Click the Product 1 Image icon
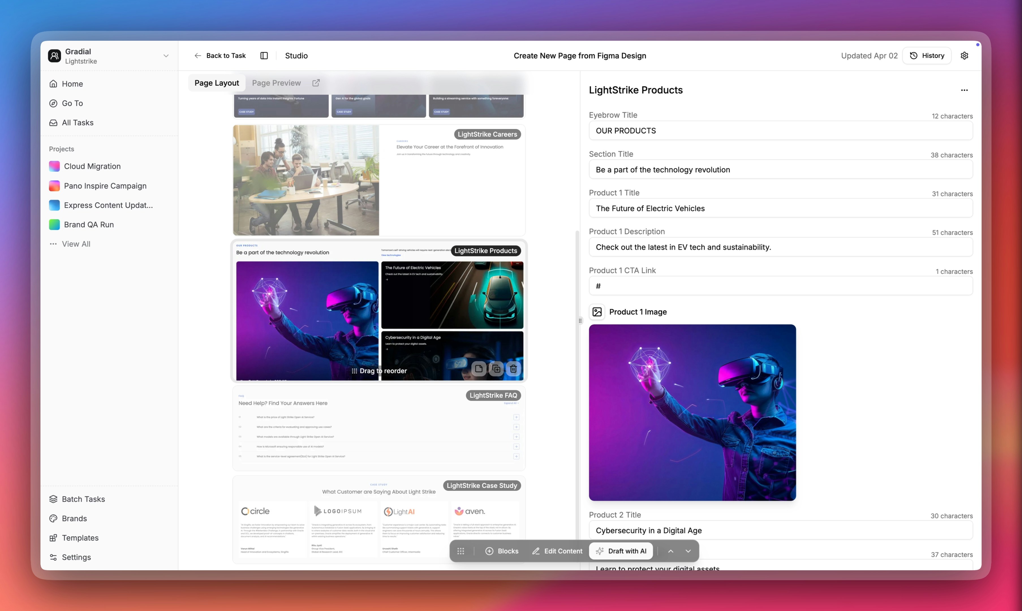1022x611 pixels. [x=597, y=312]
